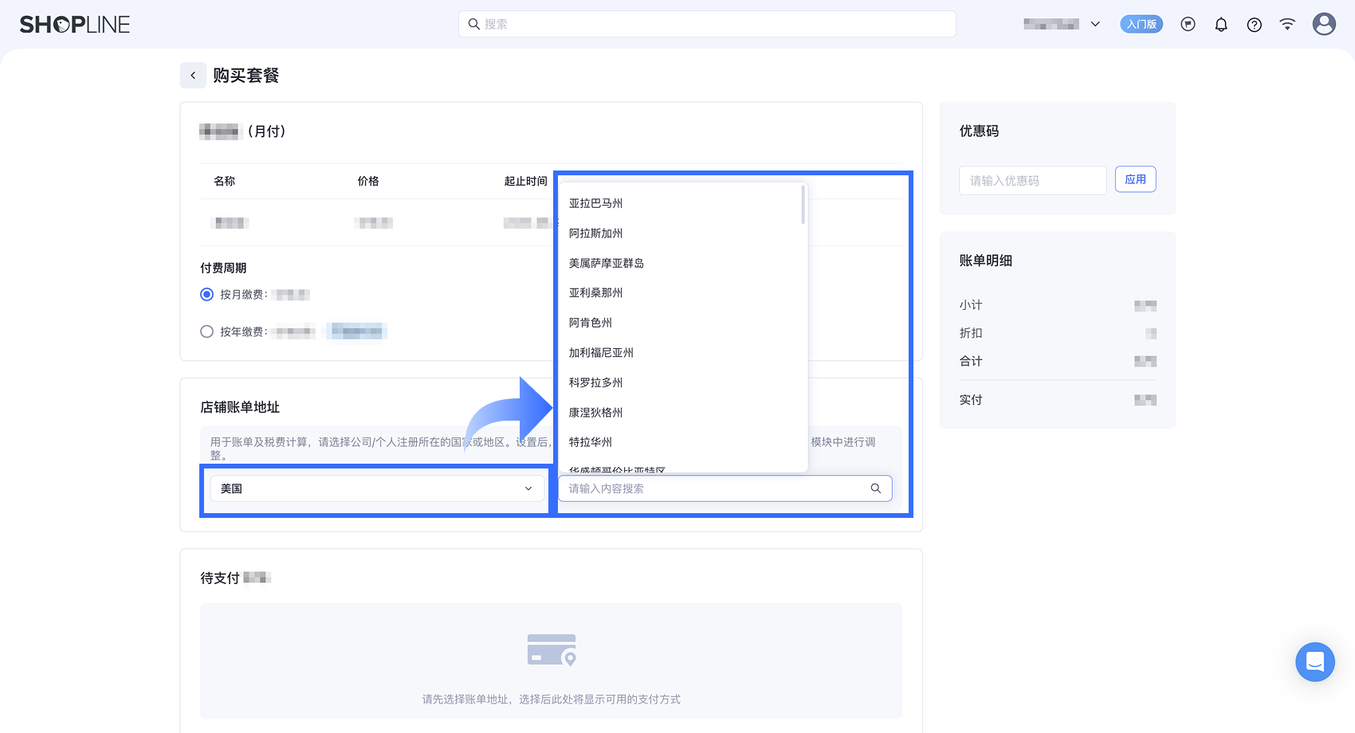Click the 折扣 row label
1355x733 pixels.
coord(971,333)
